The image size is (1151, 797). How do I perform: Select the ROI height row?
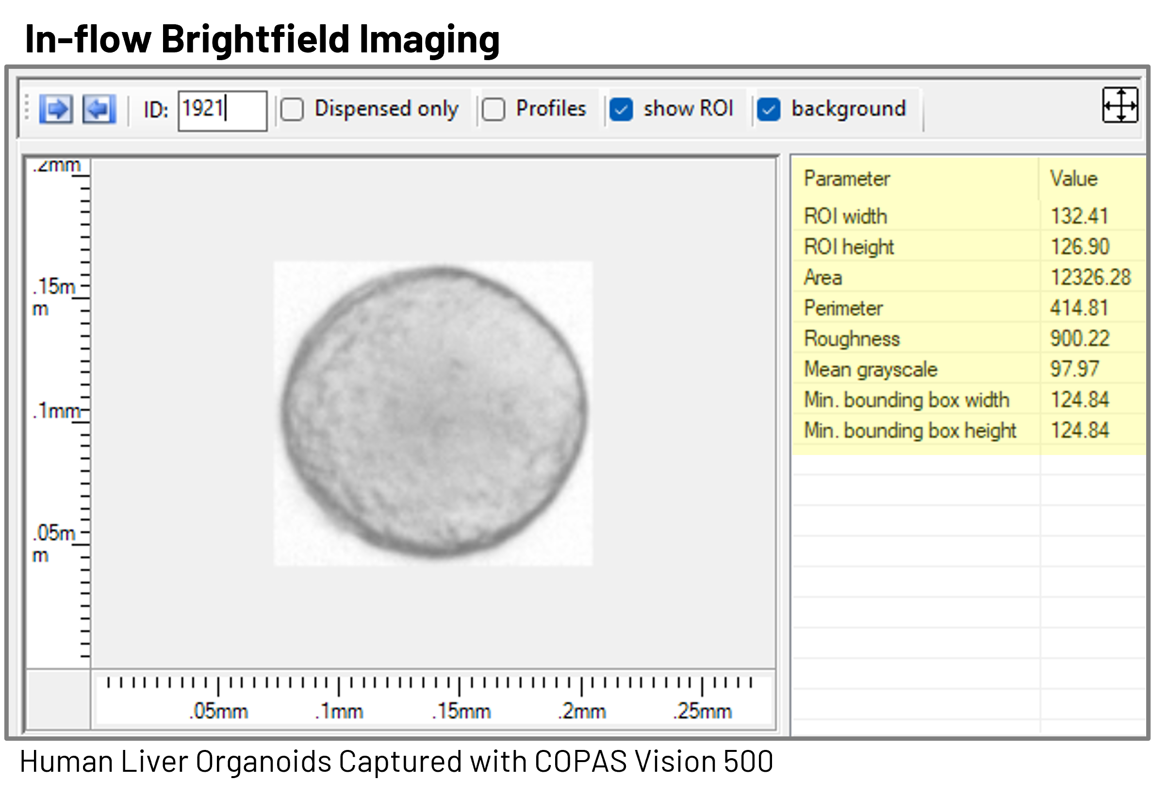click(x=848, y=247)
